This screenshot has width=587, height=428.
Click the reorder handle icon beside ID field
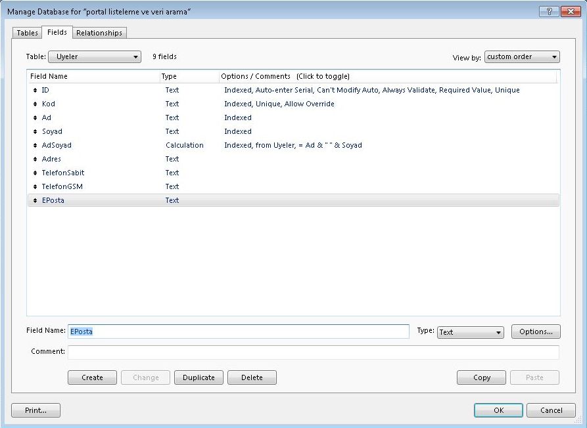pyautogui.click(x=35, y=91)
